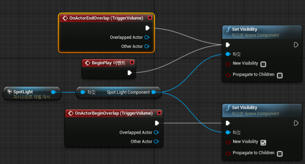Enable Propagate to Children on top node

pyautogui.click(x=280, y=75)
